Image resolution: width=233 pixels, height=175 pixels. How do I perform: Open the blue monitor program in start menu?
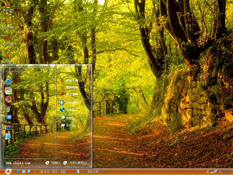tap(8, 117)
